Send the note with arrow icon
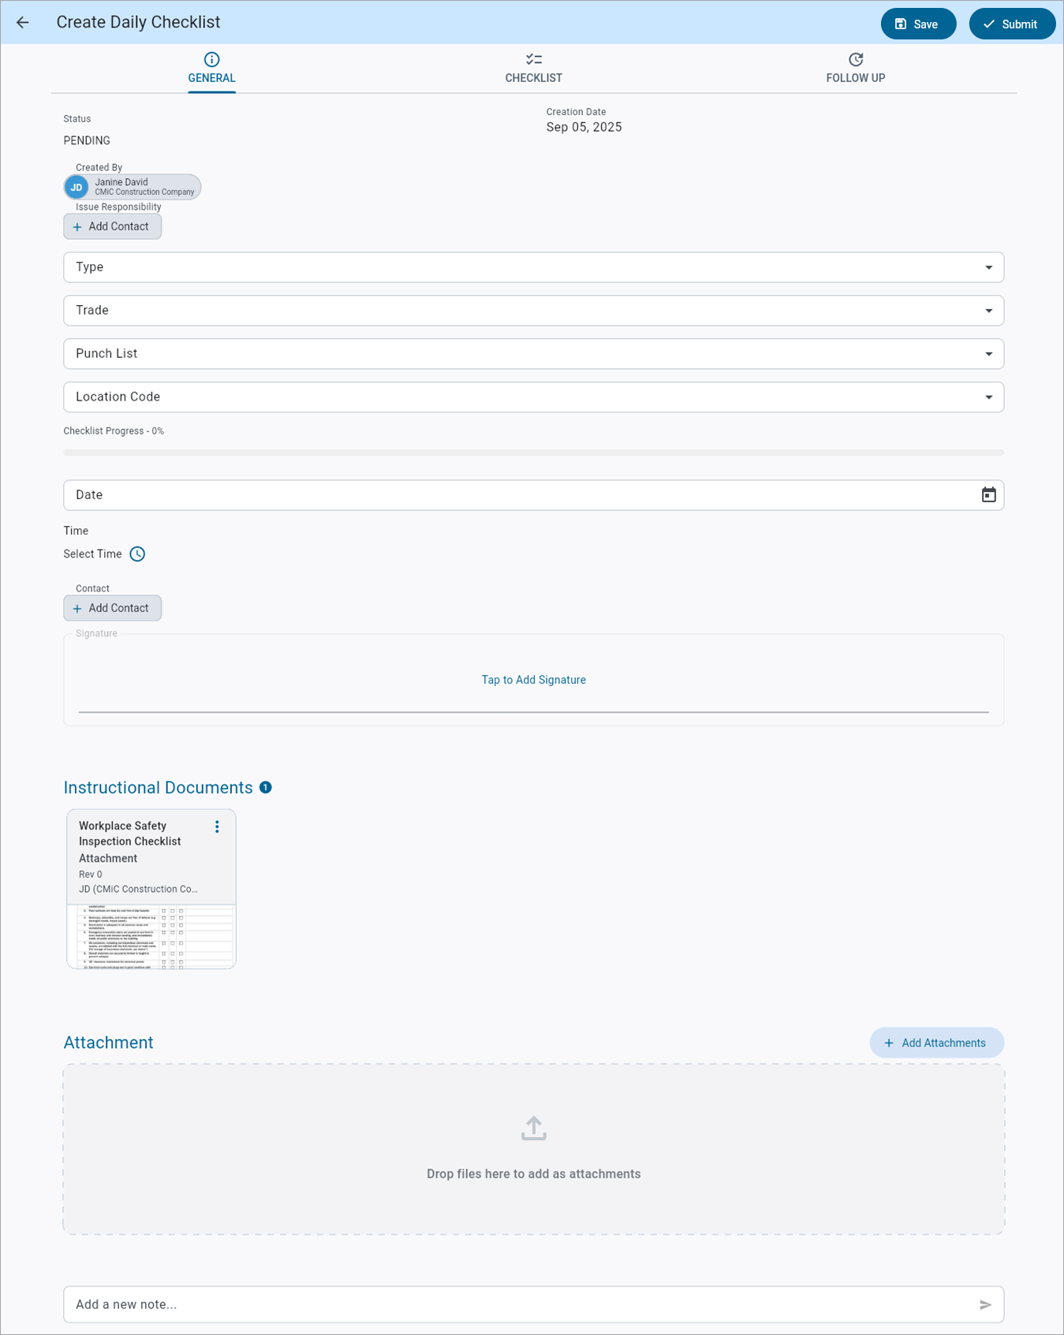Image resolution: width=1064 pixels, height=1335 pixels. pos(985,1305)
